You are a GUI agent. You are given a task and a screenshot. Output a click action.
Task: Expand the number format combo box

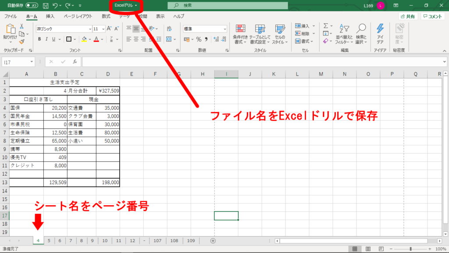[x=224, y=29]
